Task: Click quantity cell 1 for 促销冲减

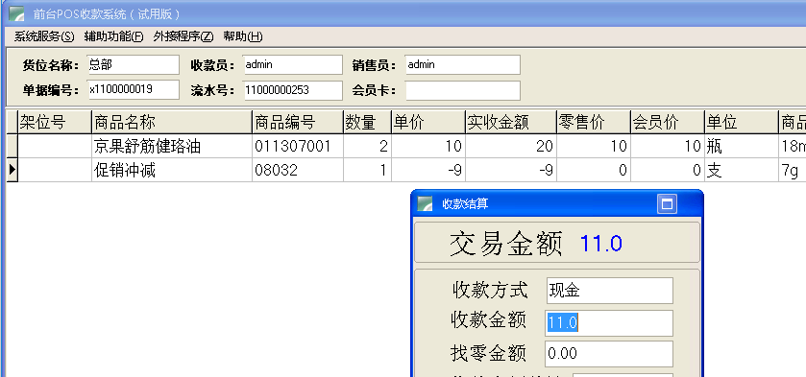Action: click(367, 170)
